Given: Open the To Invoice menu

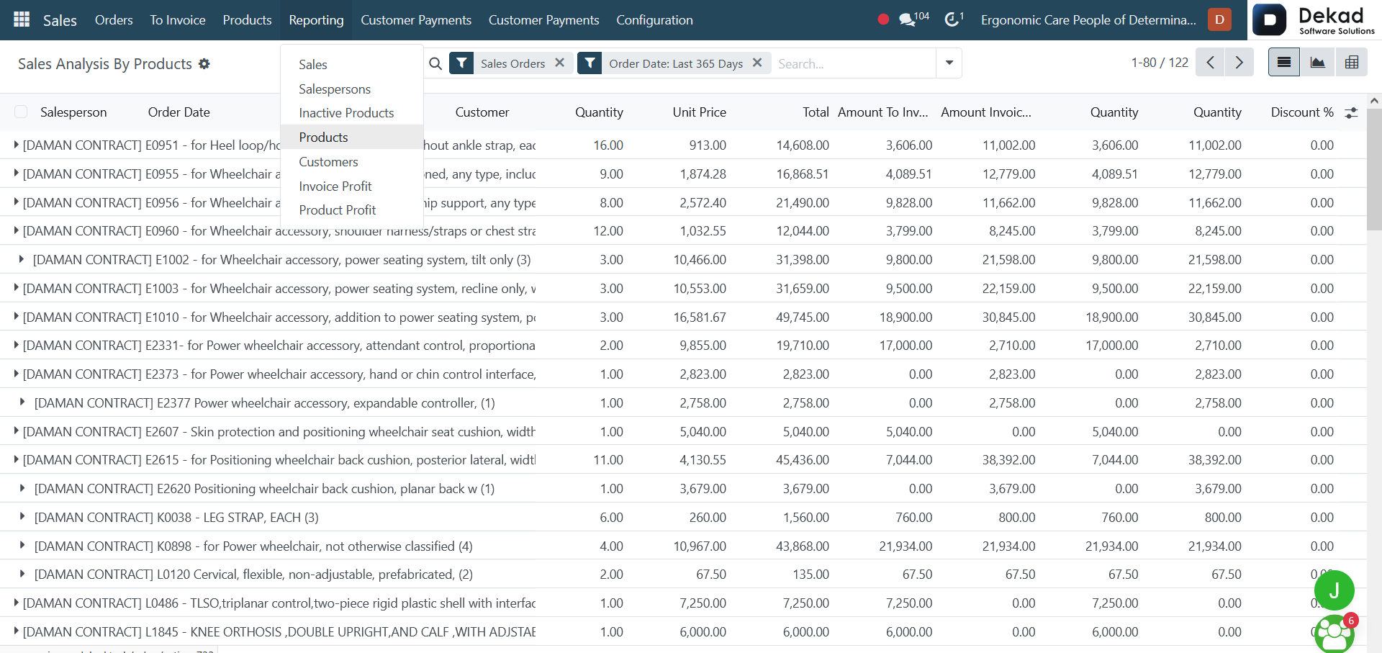Looking at the screenshot, I should point(178,20).
